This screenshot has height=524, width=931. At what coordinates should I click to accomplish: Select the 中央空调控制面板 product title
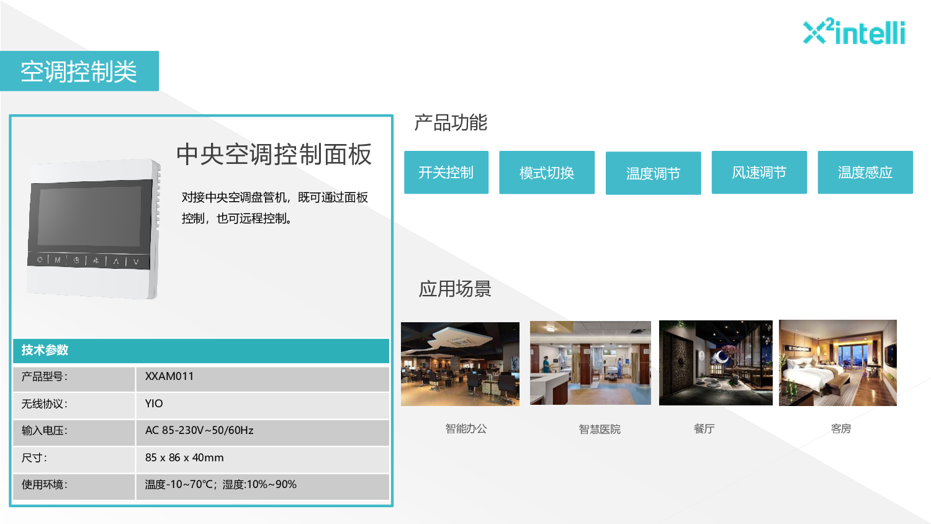[274, 154]
